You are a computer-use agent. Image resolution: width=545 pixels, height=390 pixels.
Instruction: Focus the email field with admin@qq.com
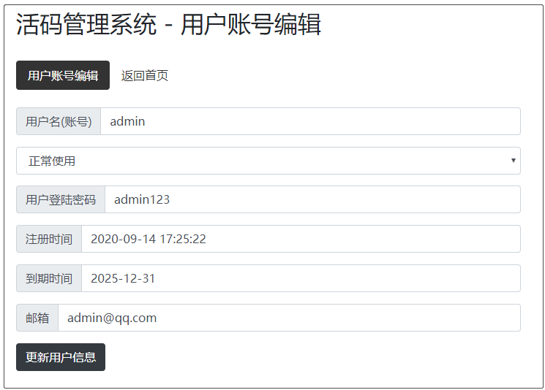[288, 318]
